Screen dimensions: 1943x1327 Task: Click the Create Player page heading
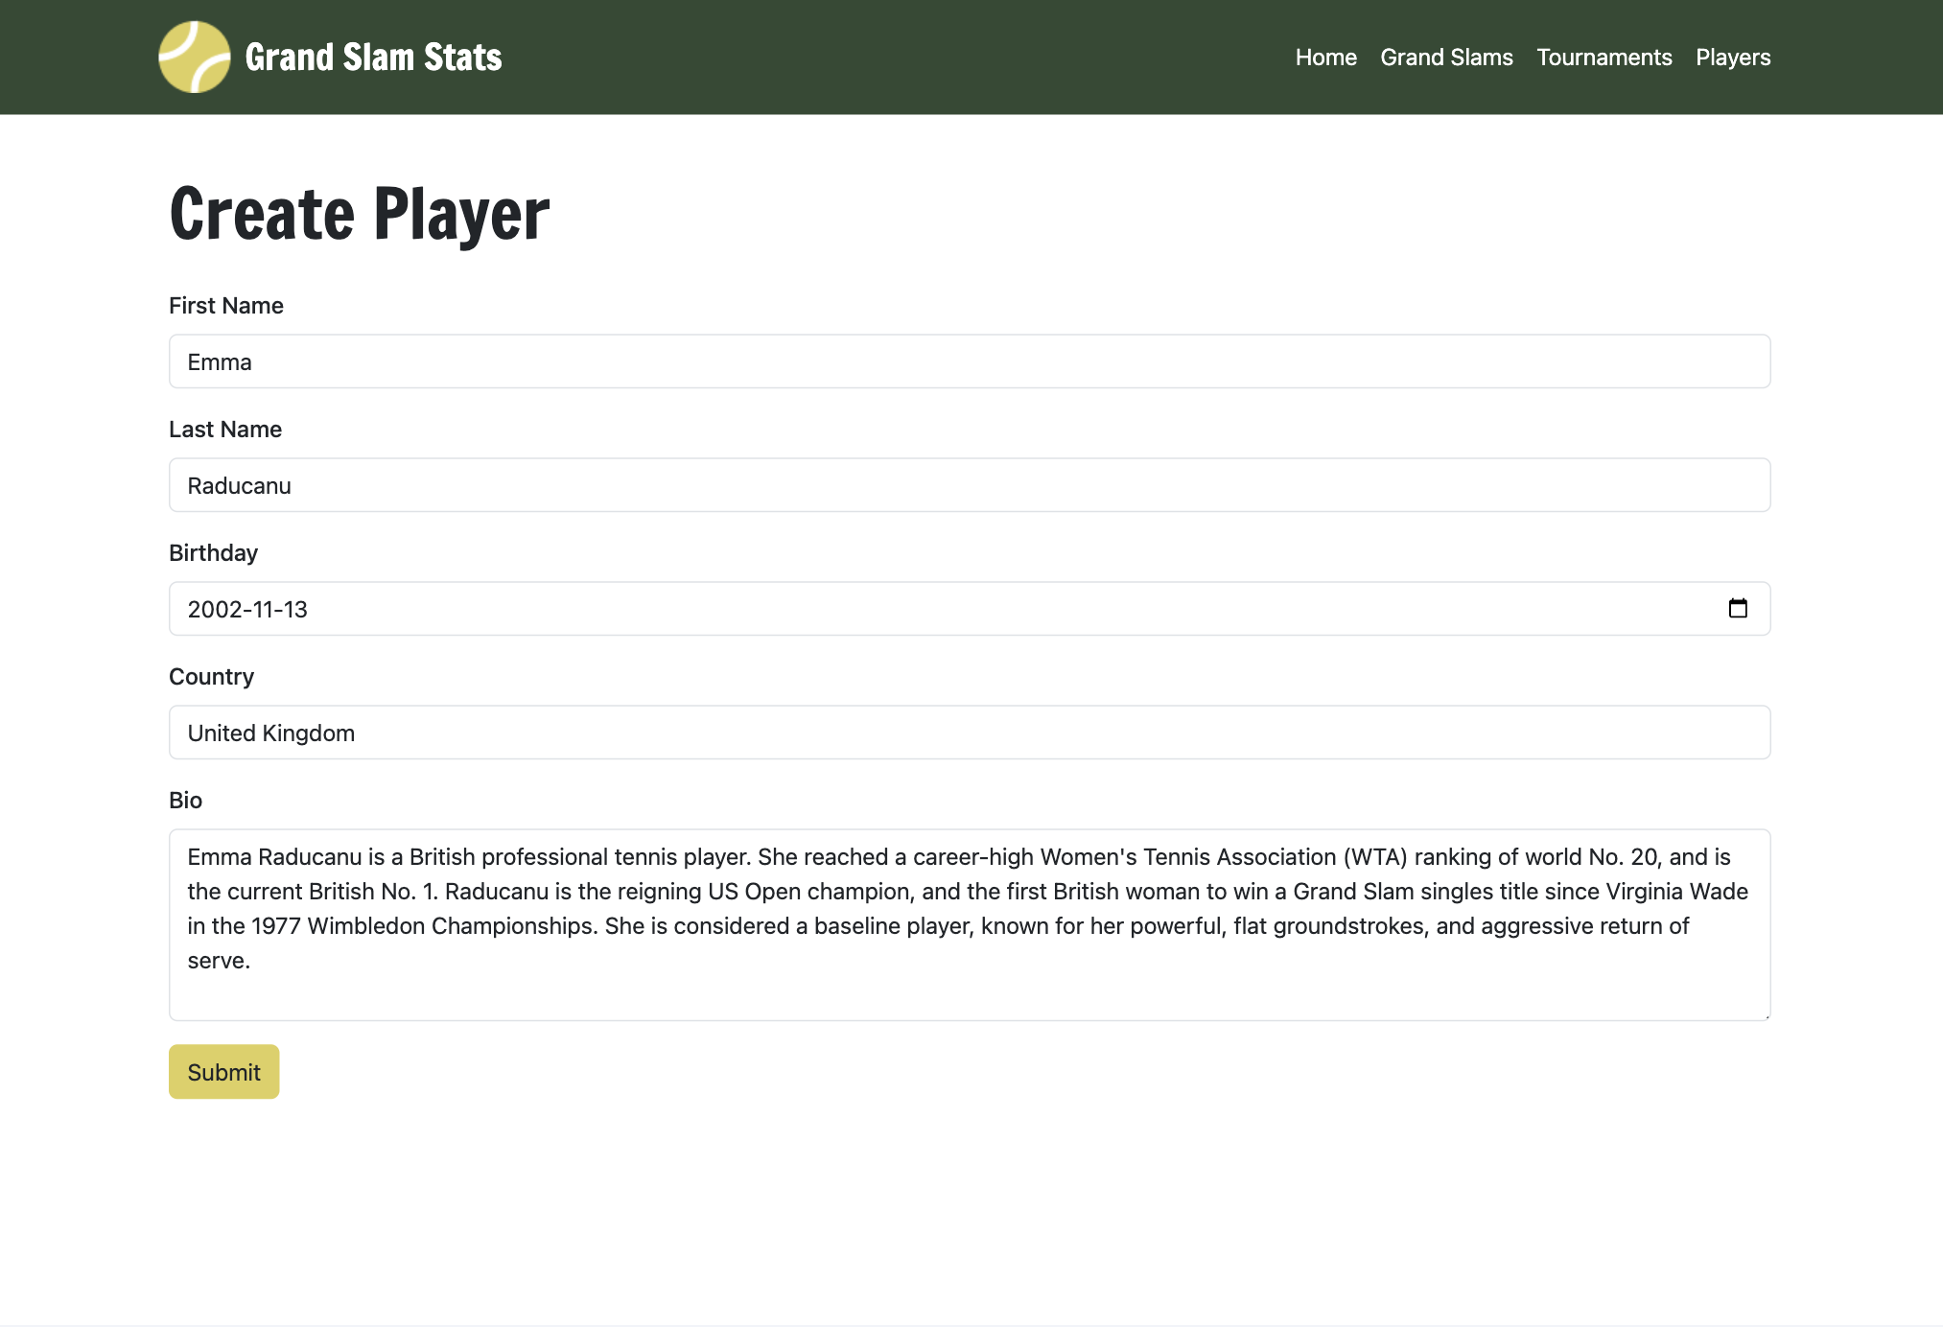(359, 215)
